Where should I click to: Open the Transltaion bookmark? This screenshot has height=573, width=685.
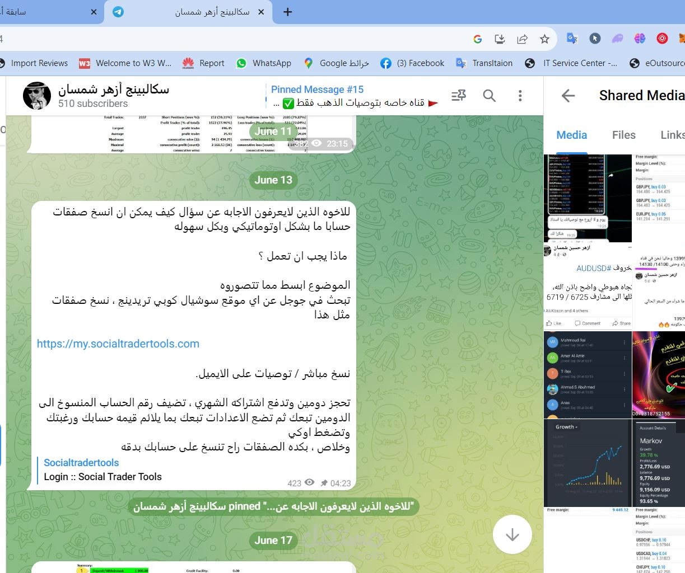click(x=484, y=63)
